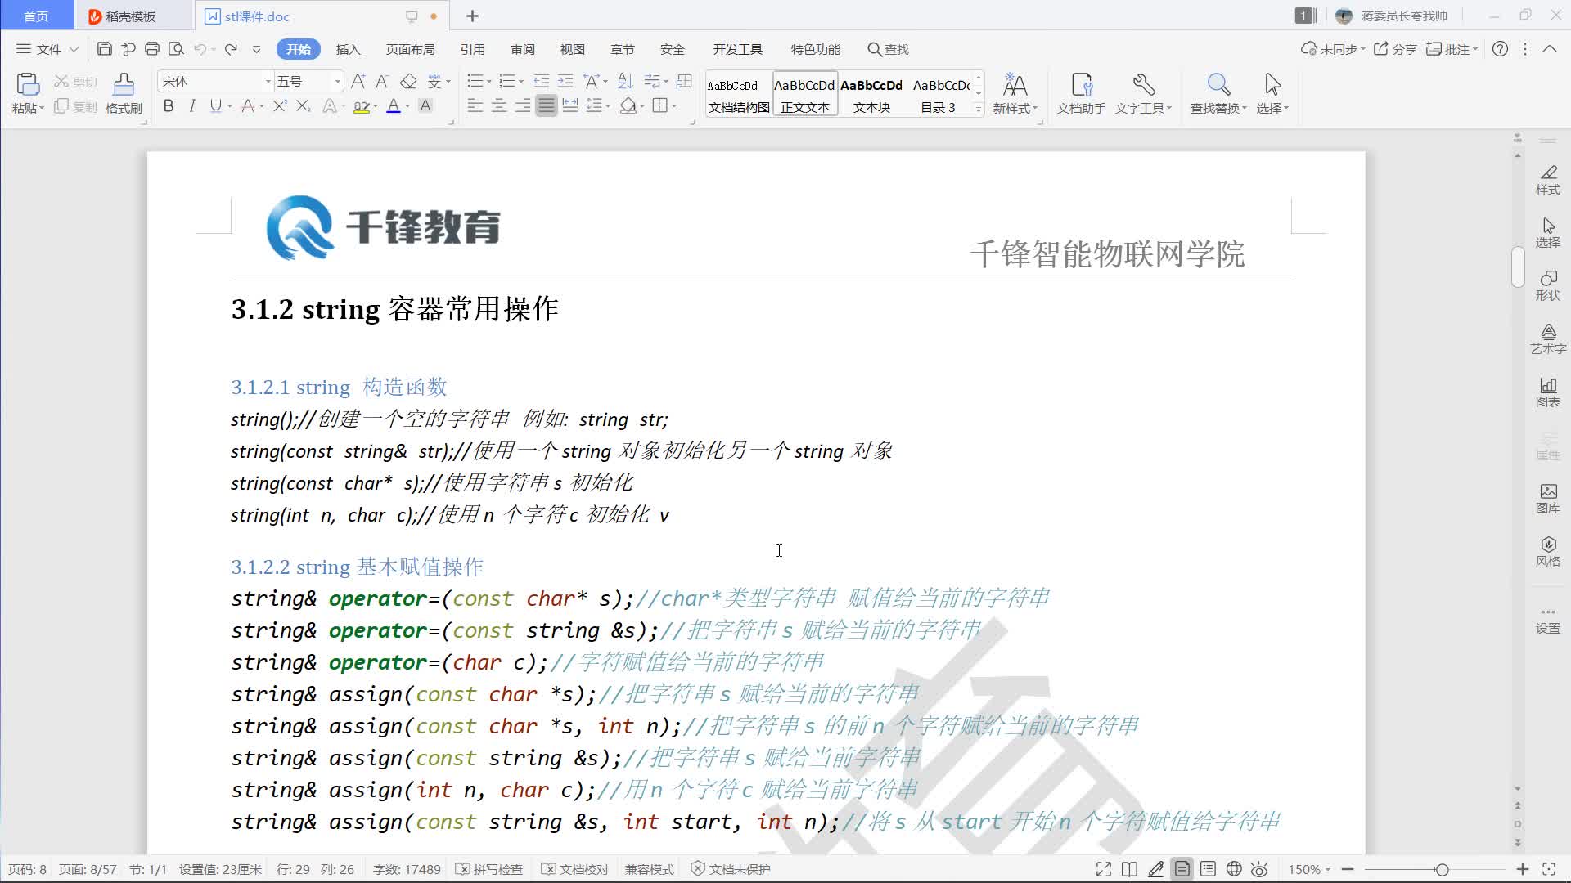Switch to the Page Layout (页面布局) tab
The width and height of the screenshot is (1571, 883).
click(410, 49)
